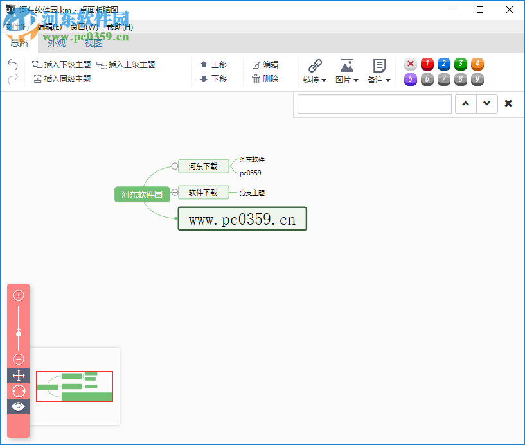Set priority 9 gray badge
The width and height of the screenshot is (525, 445).
click(x=477, y=80)
